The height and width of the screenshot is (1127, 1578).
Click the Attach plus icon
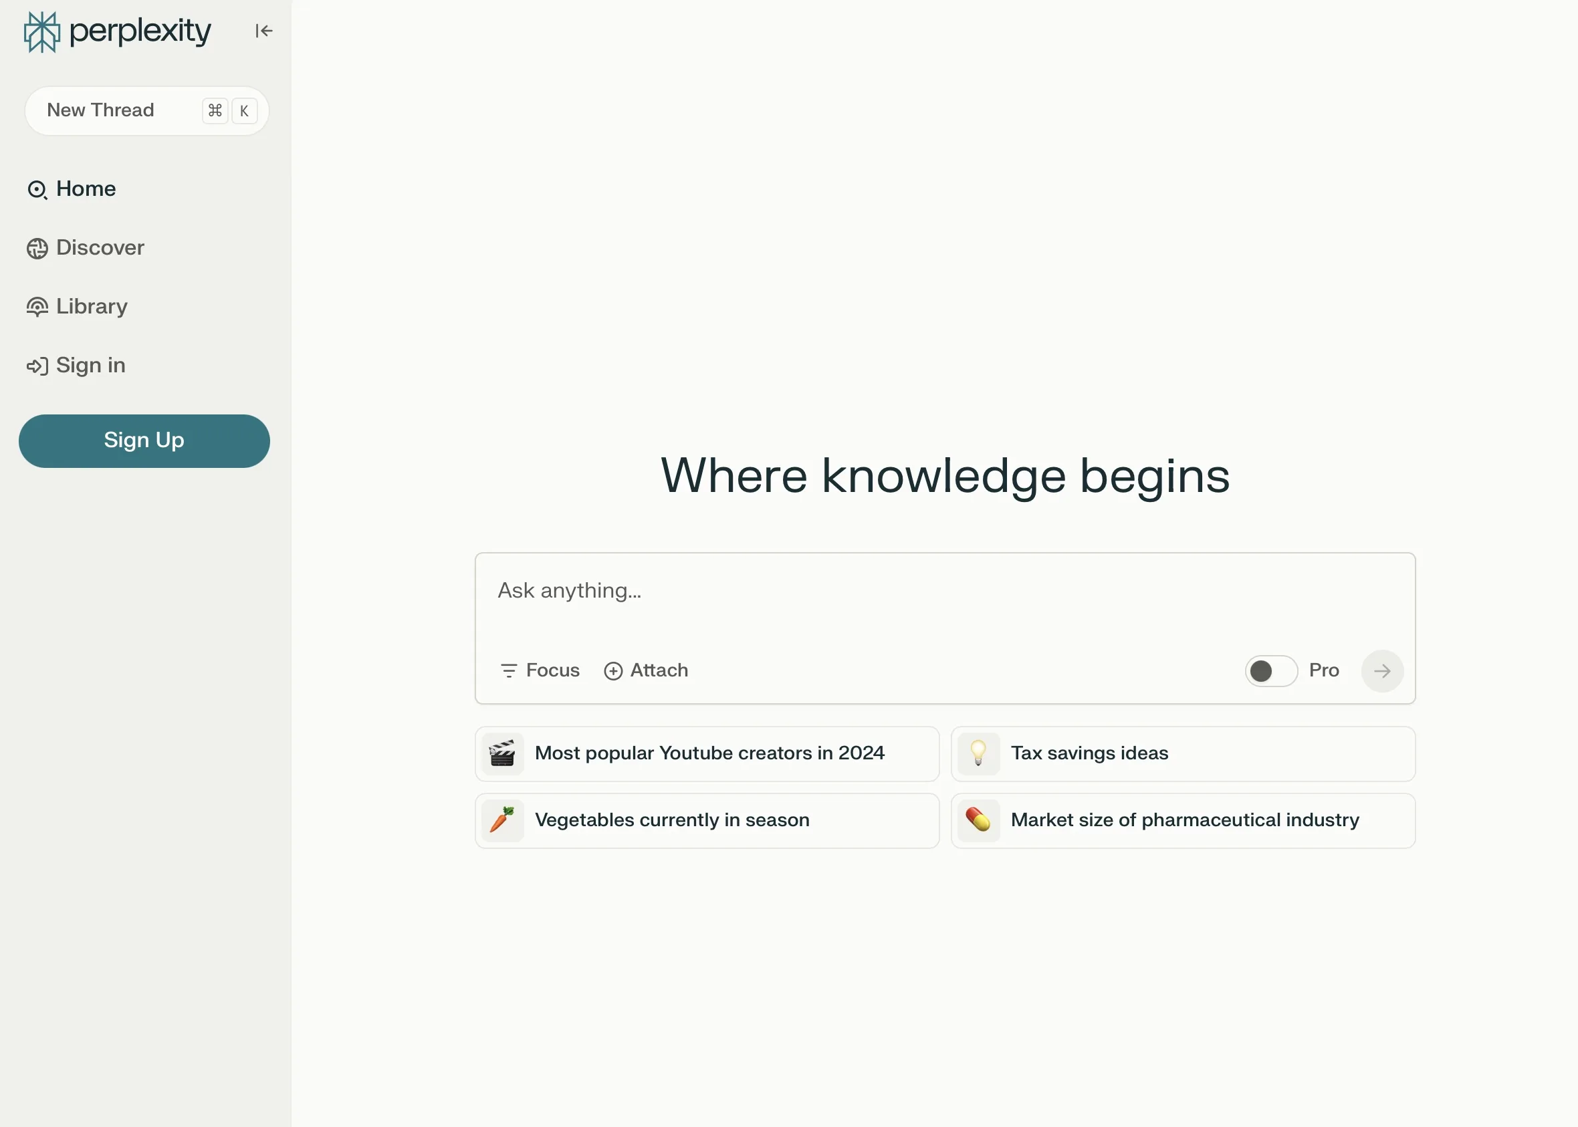(x=612, y=670)
